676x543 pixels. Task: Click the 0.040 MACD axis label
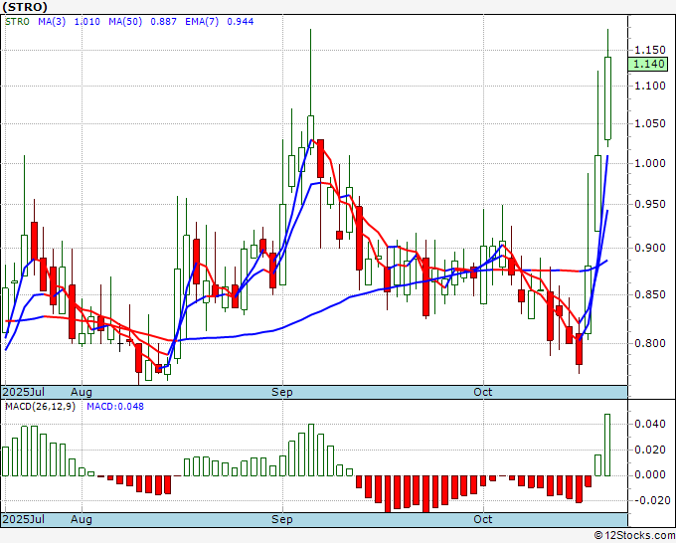click(650, 424)
